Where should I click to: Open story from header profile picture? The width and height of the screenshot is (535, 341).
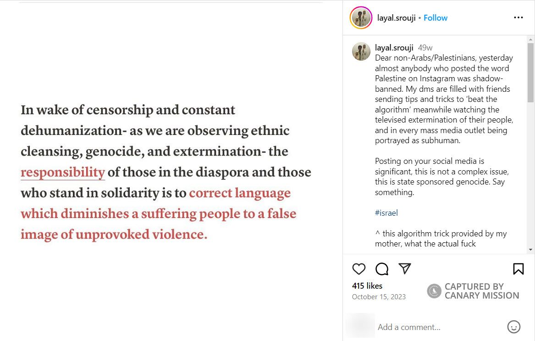pyautogui.click(x=361, y=18)
